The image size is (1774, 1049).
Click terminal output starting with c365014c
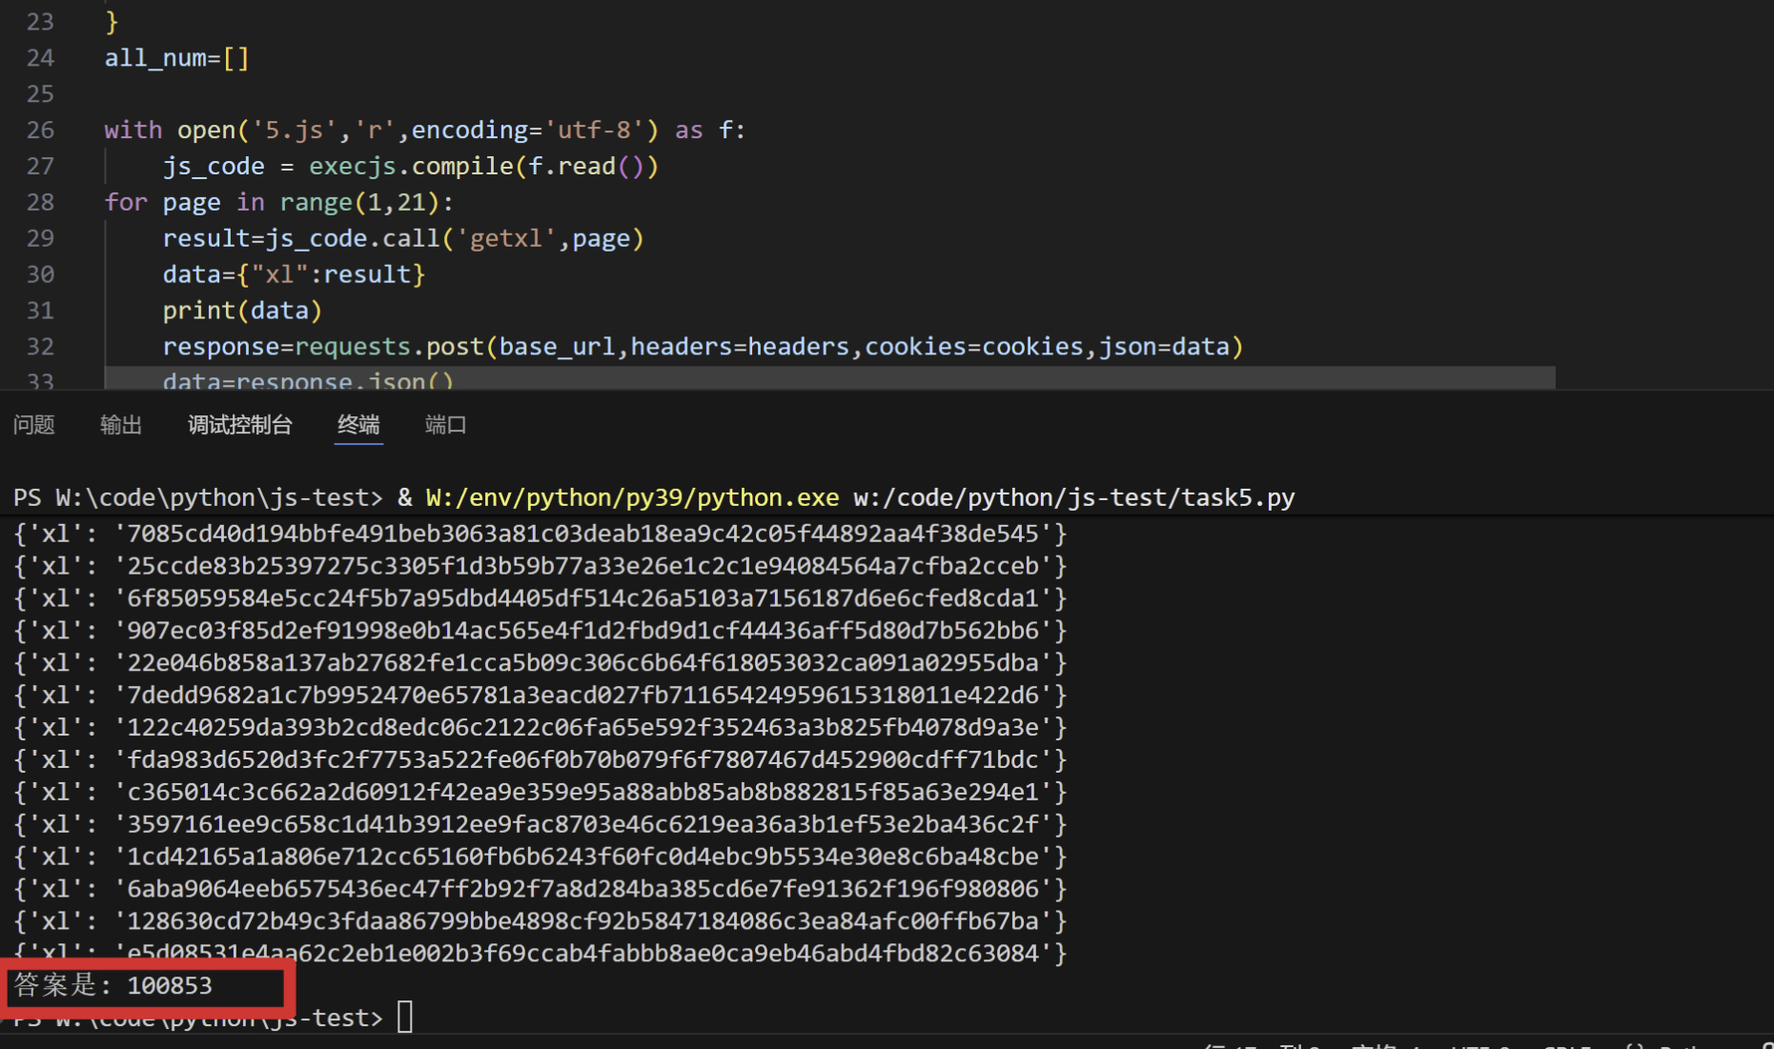click(540, 793)
